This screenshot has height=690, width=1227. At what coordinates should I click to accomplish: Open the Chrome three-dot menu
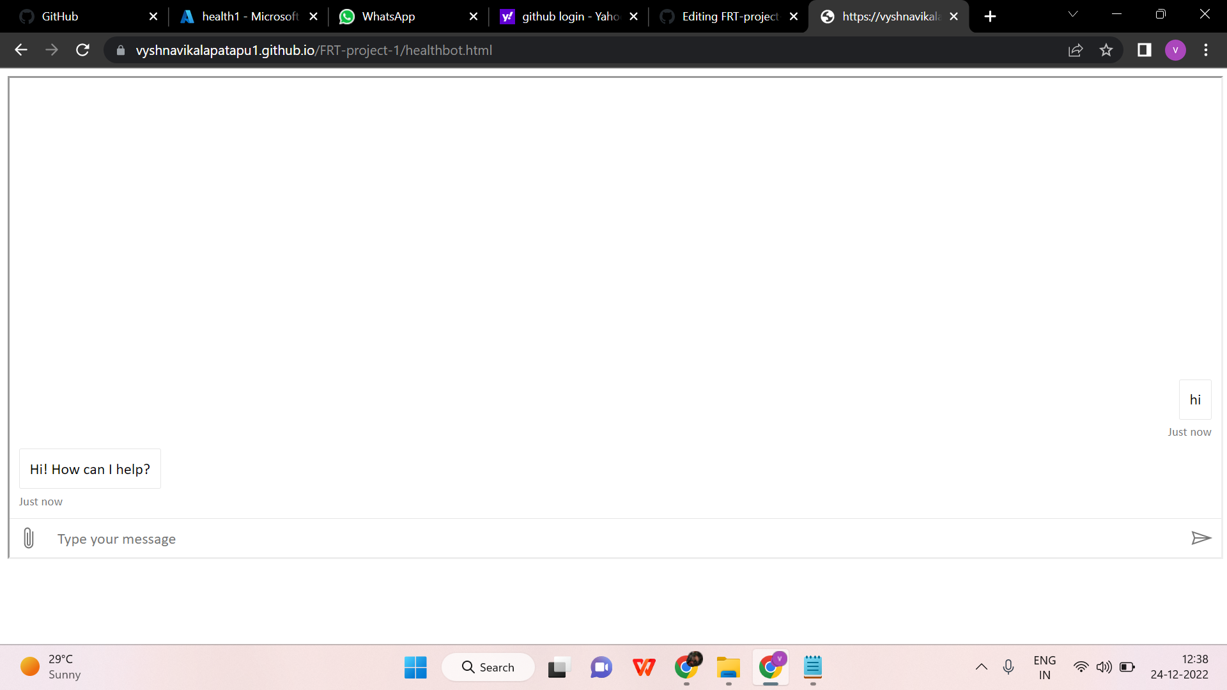[1206, 50]
